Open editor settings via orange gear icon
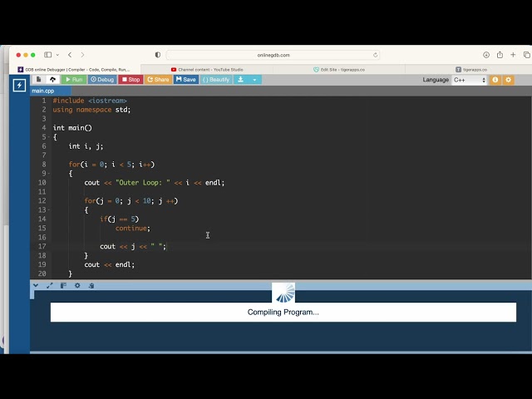Image resolution: width=532 pixels, height=399 pixels. (x=508, y=80)
